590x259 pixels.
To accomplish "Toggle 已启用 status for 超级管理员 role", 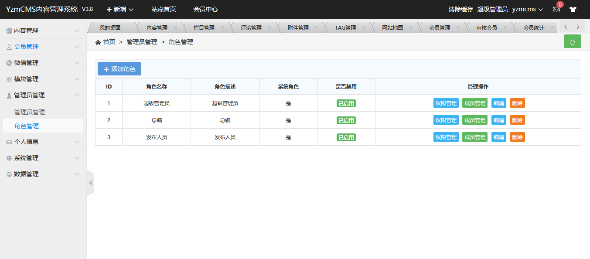I will pos(346,103).
